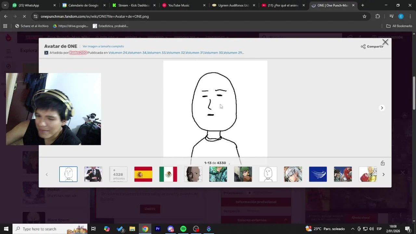Switch to '¿Por qué el anime' YouTube tab

tap(283, 5)
